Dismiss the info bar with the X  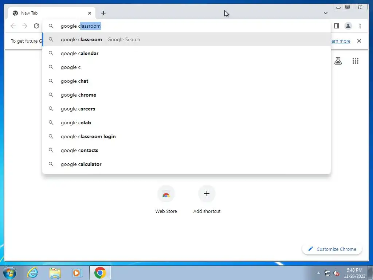click(359, 41)
